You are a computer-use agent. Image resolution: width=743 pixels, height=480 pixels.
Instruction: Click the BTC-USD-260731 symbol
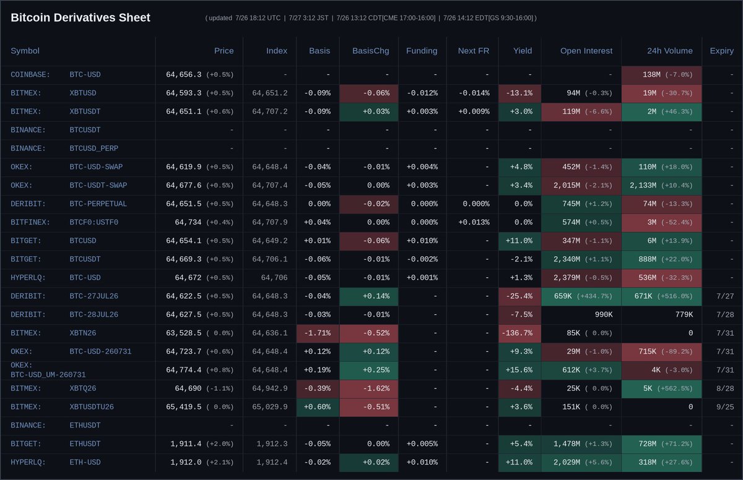point(100,352)
